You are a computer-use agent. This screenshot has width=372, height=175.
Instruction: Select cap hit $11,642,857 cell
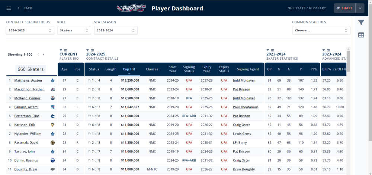click(x=130, y=107)
